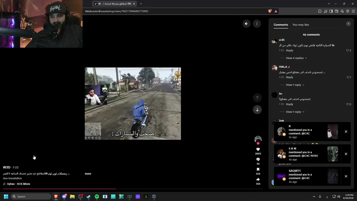This screenshot has width=357, height=201.
Task: Dismiss the S H M mention notification
Action: click(x=346, y=154)
